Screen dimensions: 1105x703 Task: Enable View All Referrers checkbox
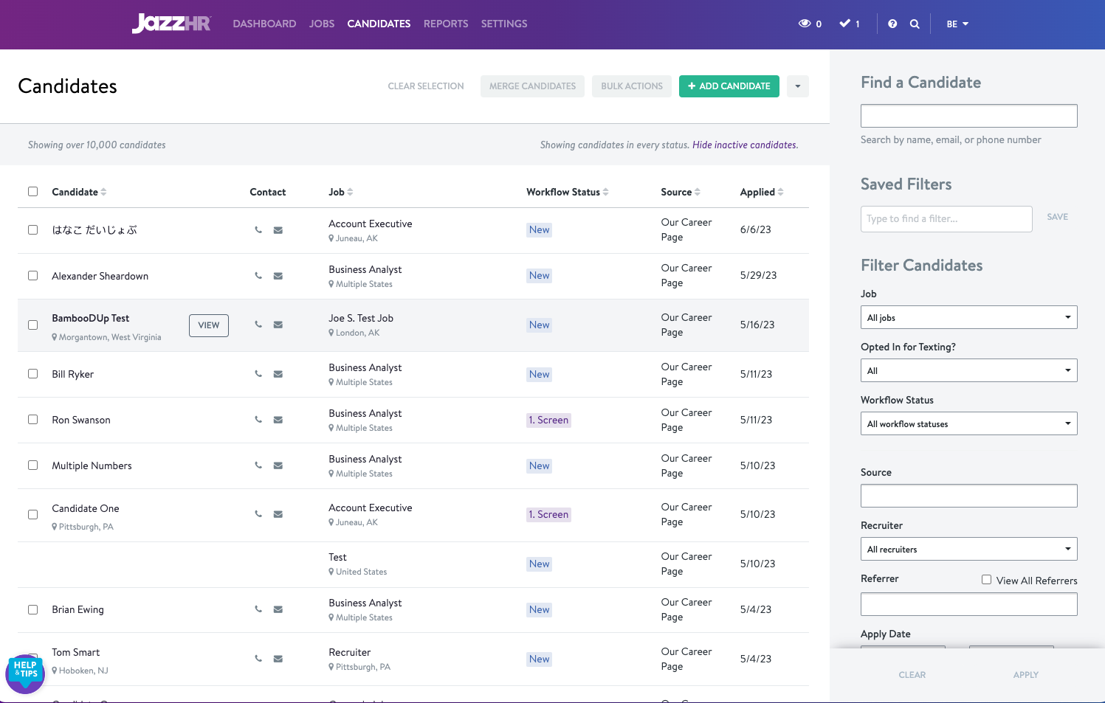click(x=986, y=580)
